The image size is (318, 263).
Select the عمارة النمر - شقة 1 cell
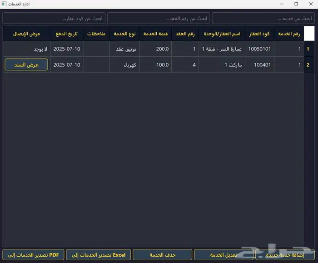221,49
